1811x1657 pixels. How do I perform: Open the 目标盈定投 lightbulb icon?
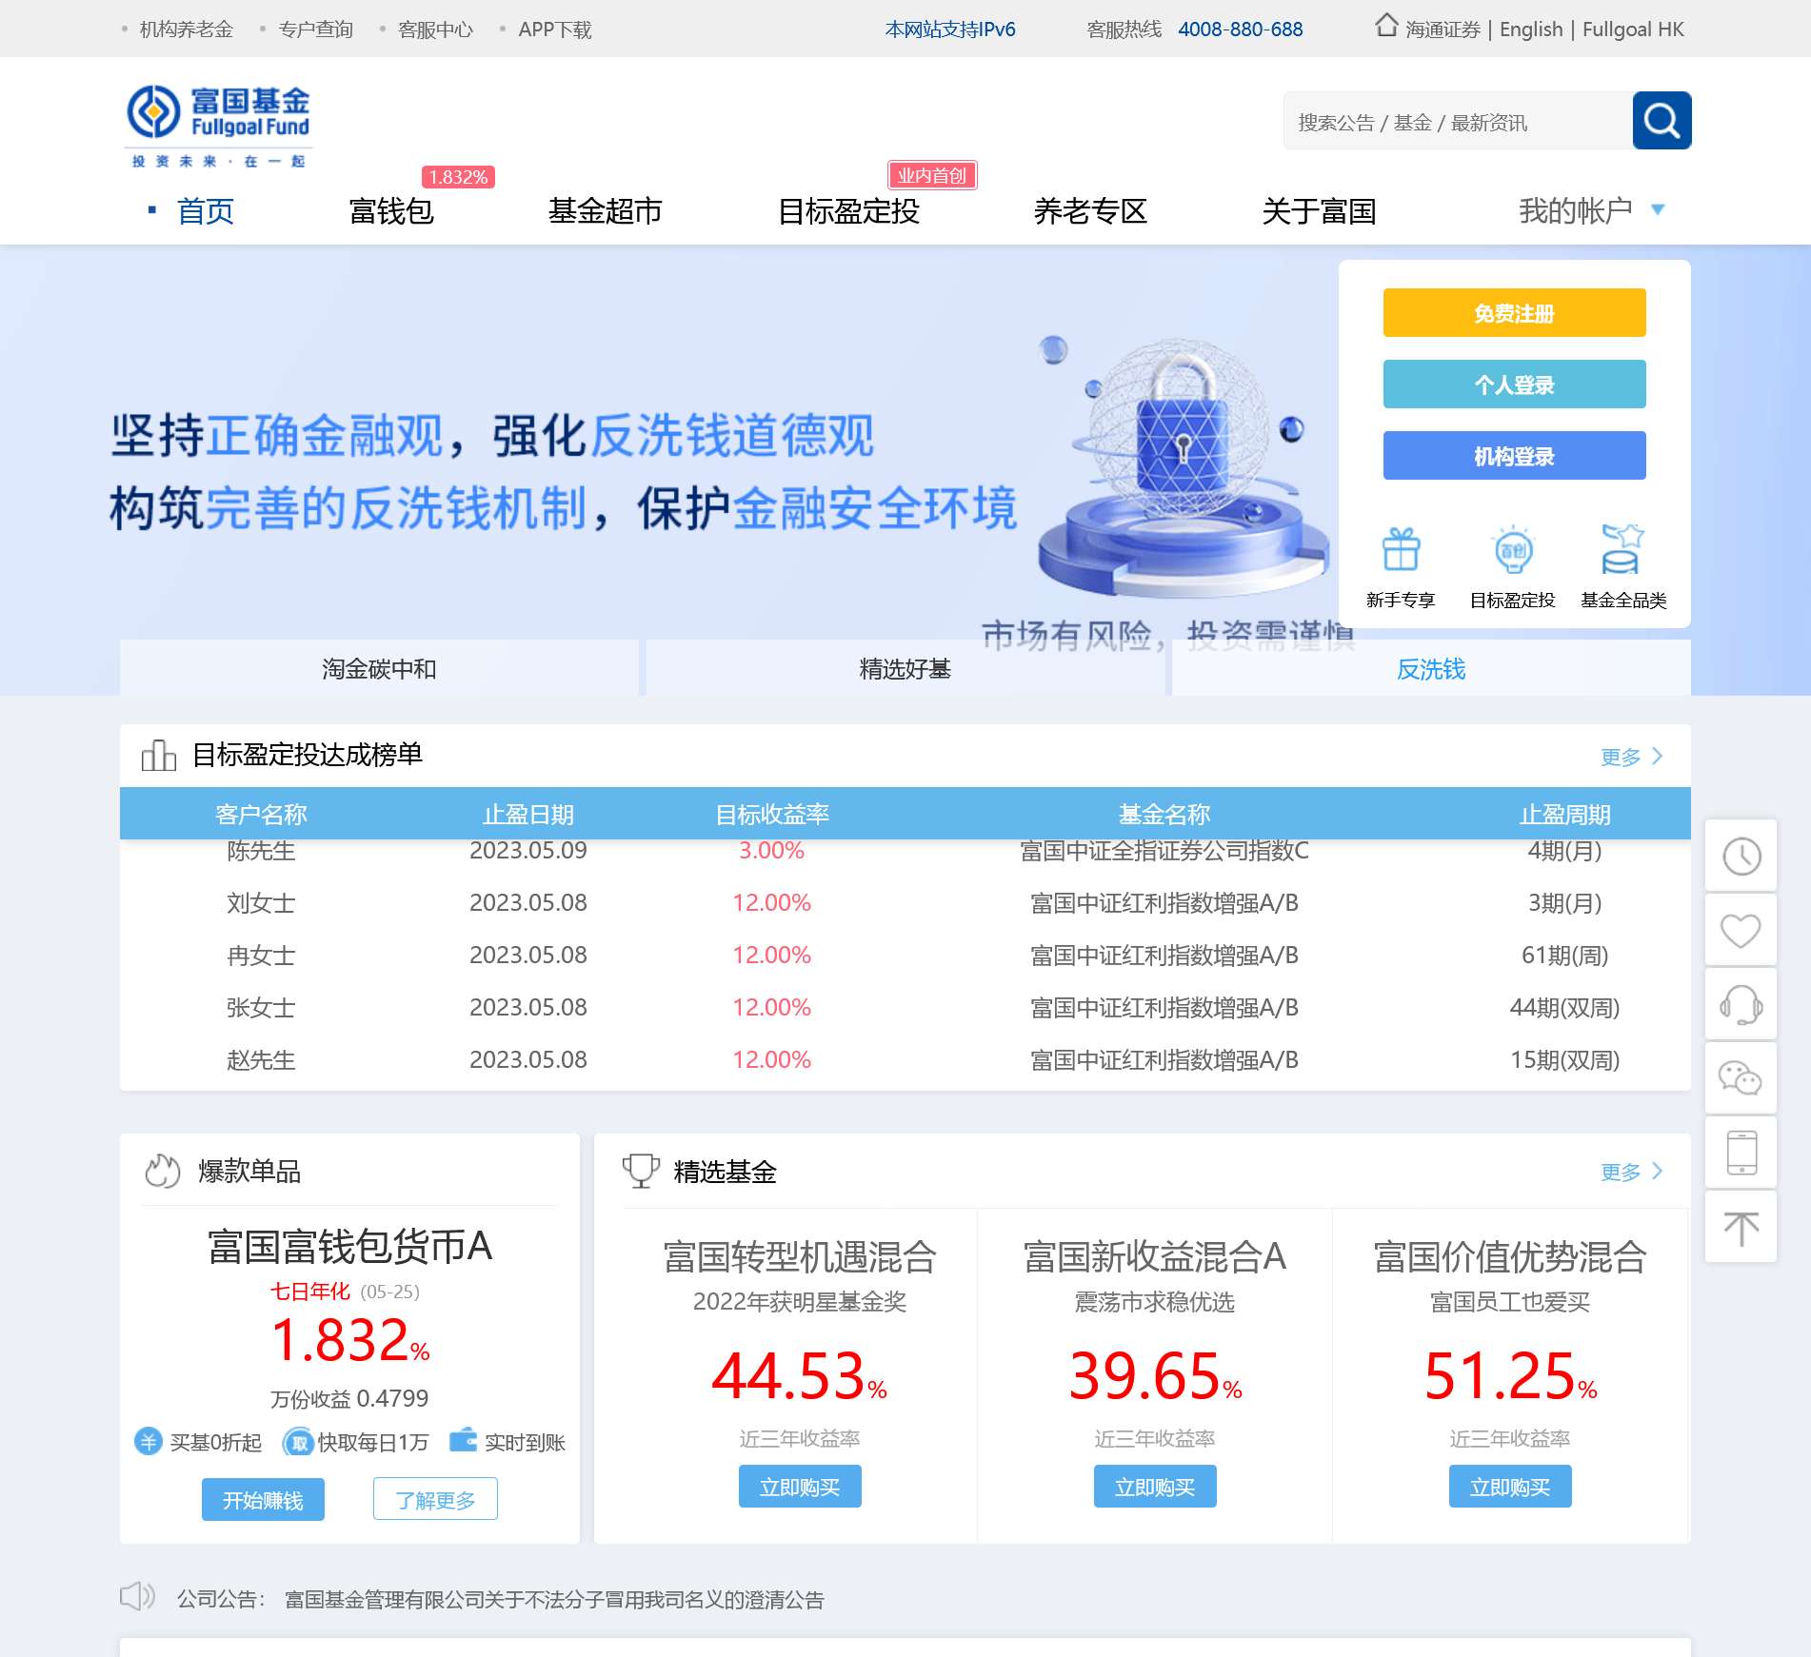(1512, 549)
